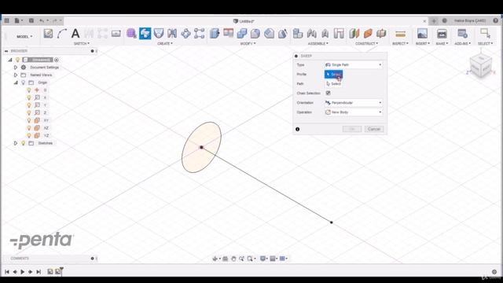Click the Insert image icon

coord(422,33)
